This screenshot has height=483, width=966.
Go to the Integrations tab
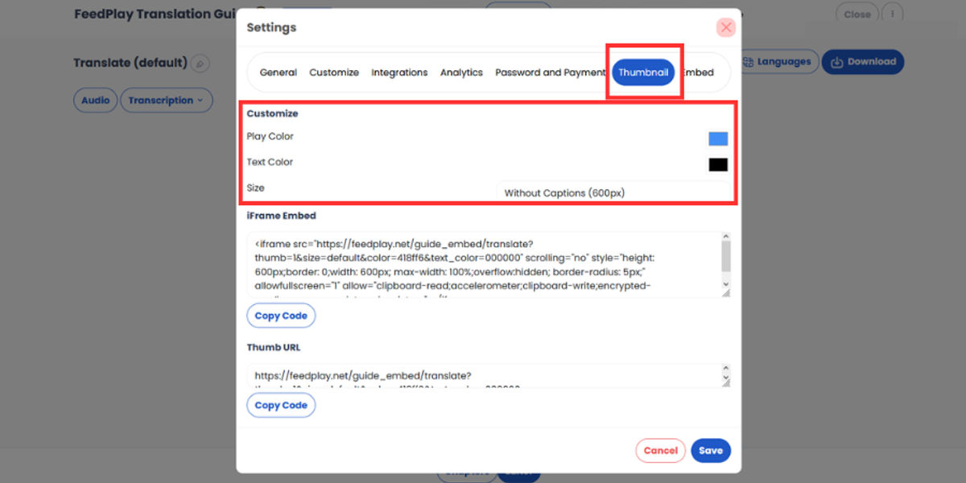(x=399, y=72)
